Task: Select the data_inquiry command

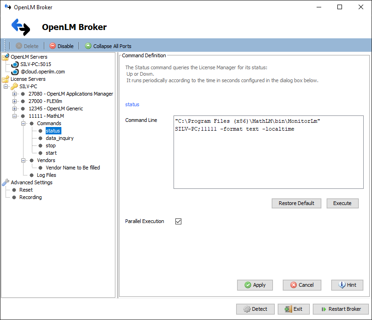Action: (x=60, y=138)
